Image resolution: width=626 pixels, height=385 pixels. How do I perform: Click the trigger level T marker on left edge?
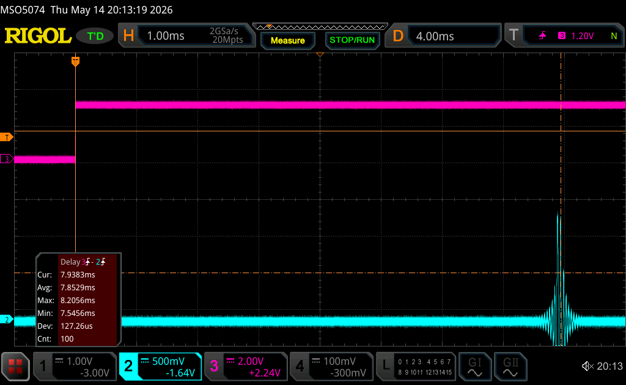(x=6, y=137)
